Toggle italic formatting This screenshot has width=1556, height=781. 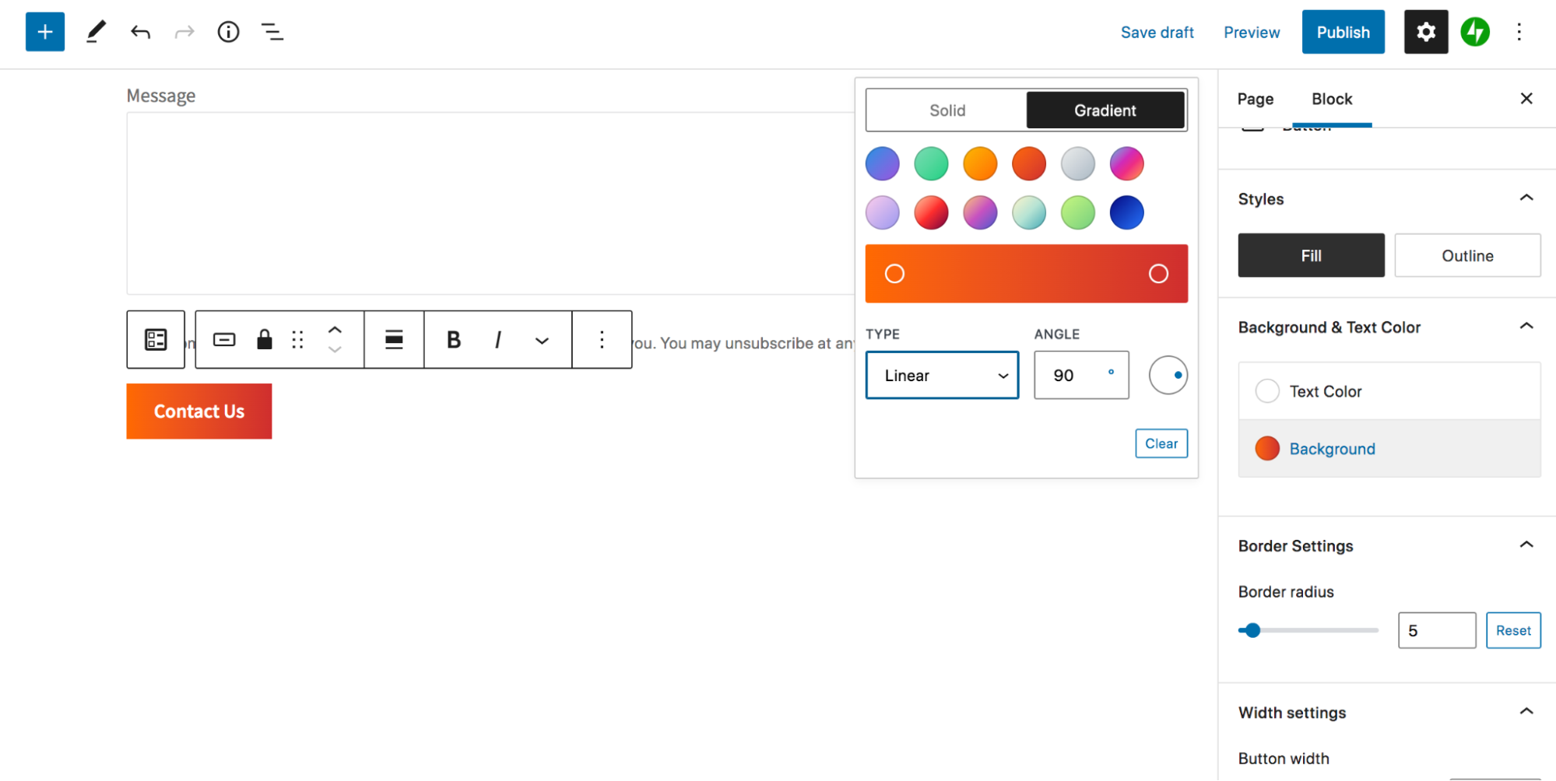point(497,339)
